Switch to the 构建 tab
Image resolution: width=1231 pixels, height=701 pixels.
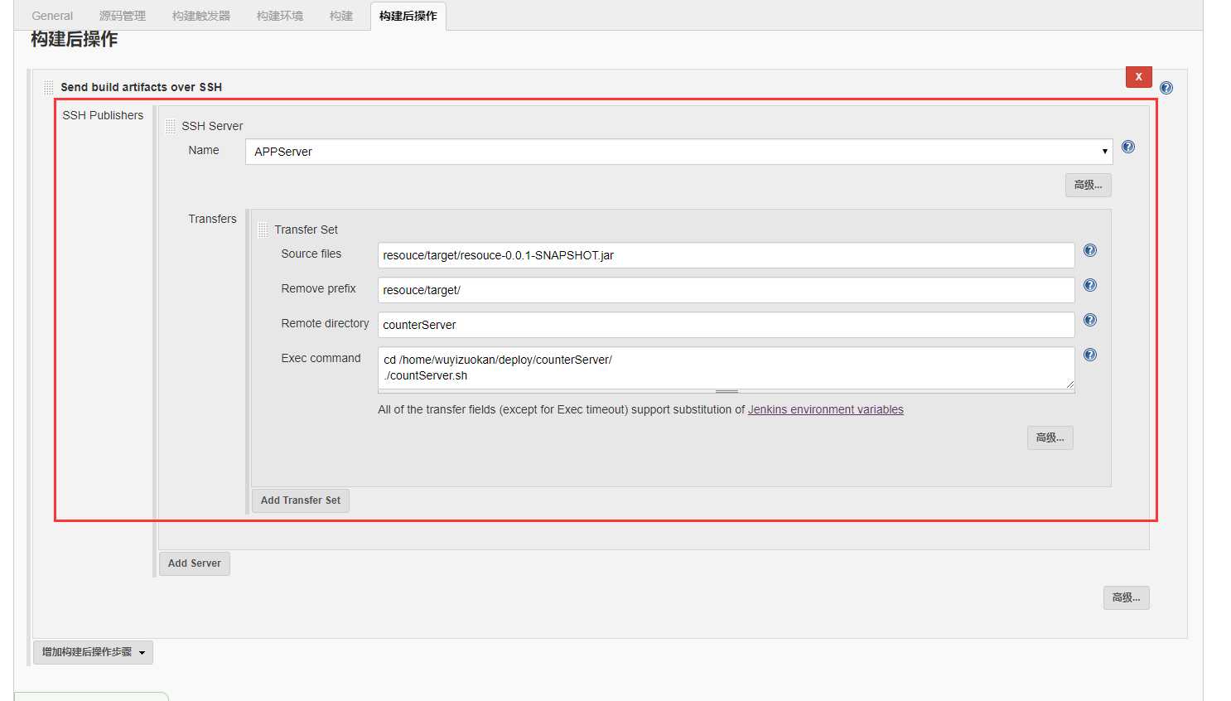[x=341, y=16]
